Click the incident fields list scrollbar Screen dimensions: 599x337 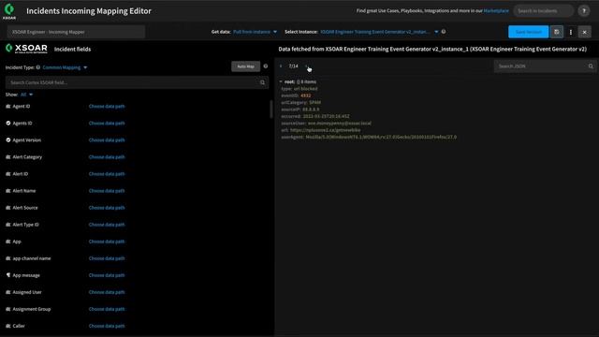[x=271, y=110]
